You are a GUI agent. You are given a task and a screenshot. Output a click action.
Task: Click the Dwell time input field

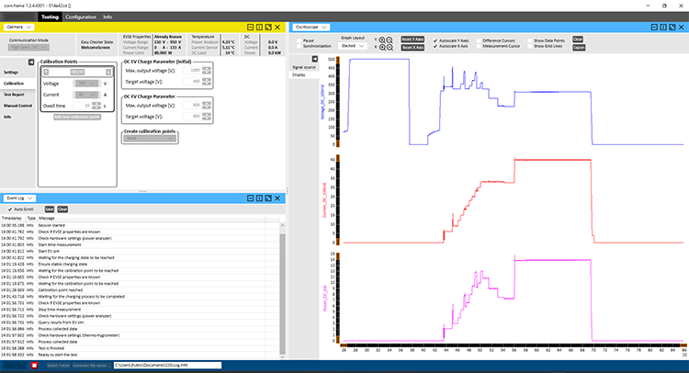82,106
